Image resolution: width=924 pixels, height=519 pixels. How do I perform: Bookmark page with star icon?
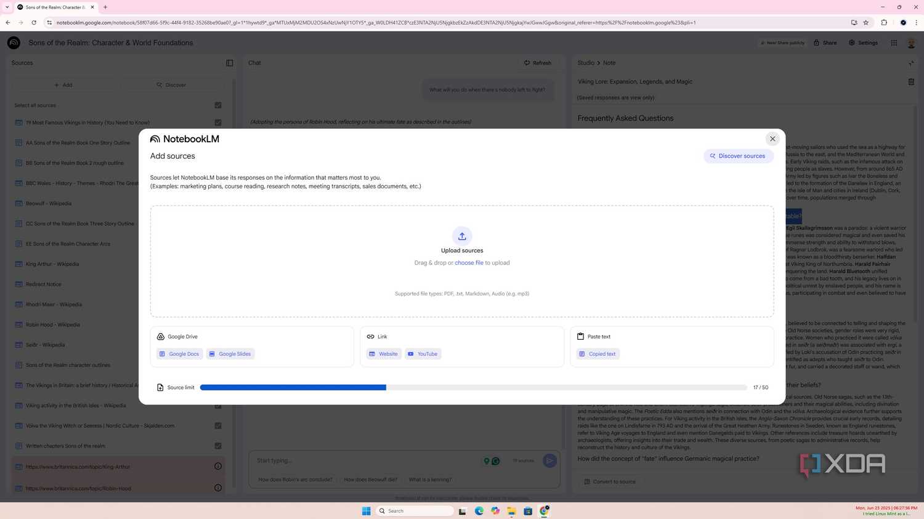click(866, 23)
